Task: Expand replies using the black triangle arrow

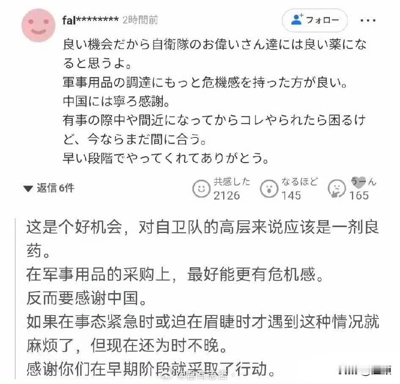Action: pos(28,189)
